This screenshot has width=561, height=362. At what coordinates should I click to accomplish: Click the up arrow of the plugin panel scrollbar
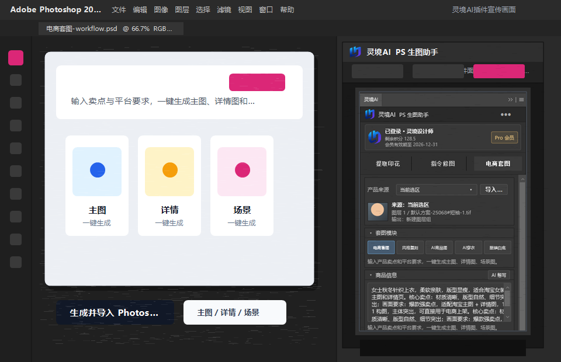pyautogui.click(x=522, y=179)
